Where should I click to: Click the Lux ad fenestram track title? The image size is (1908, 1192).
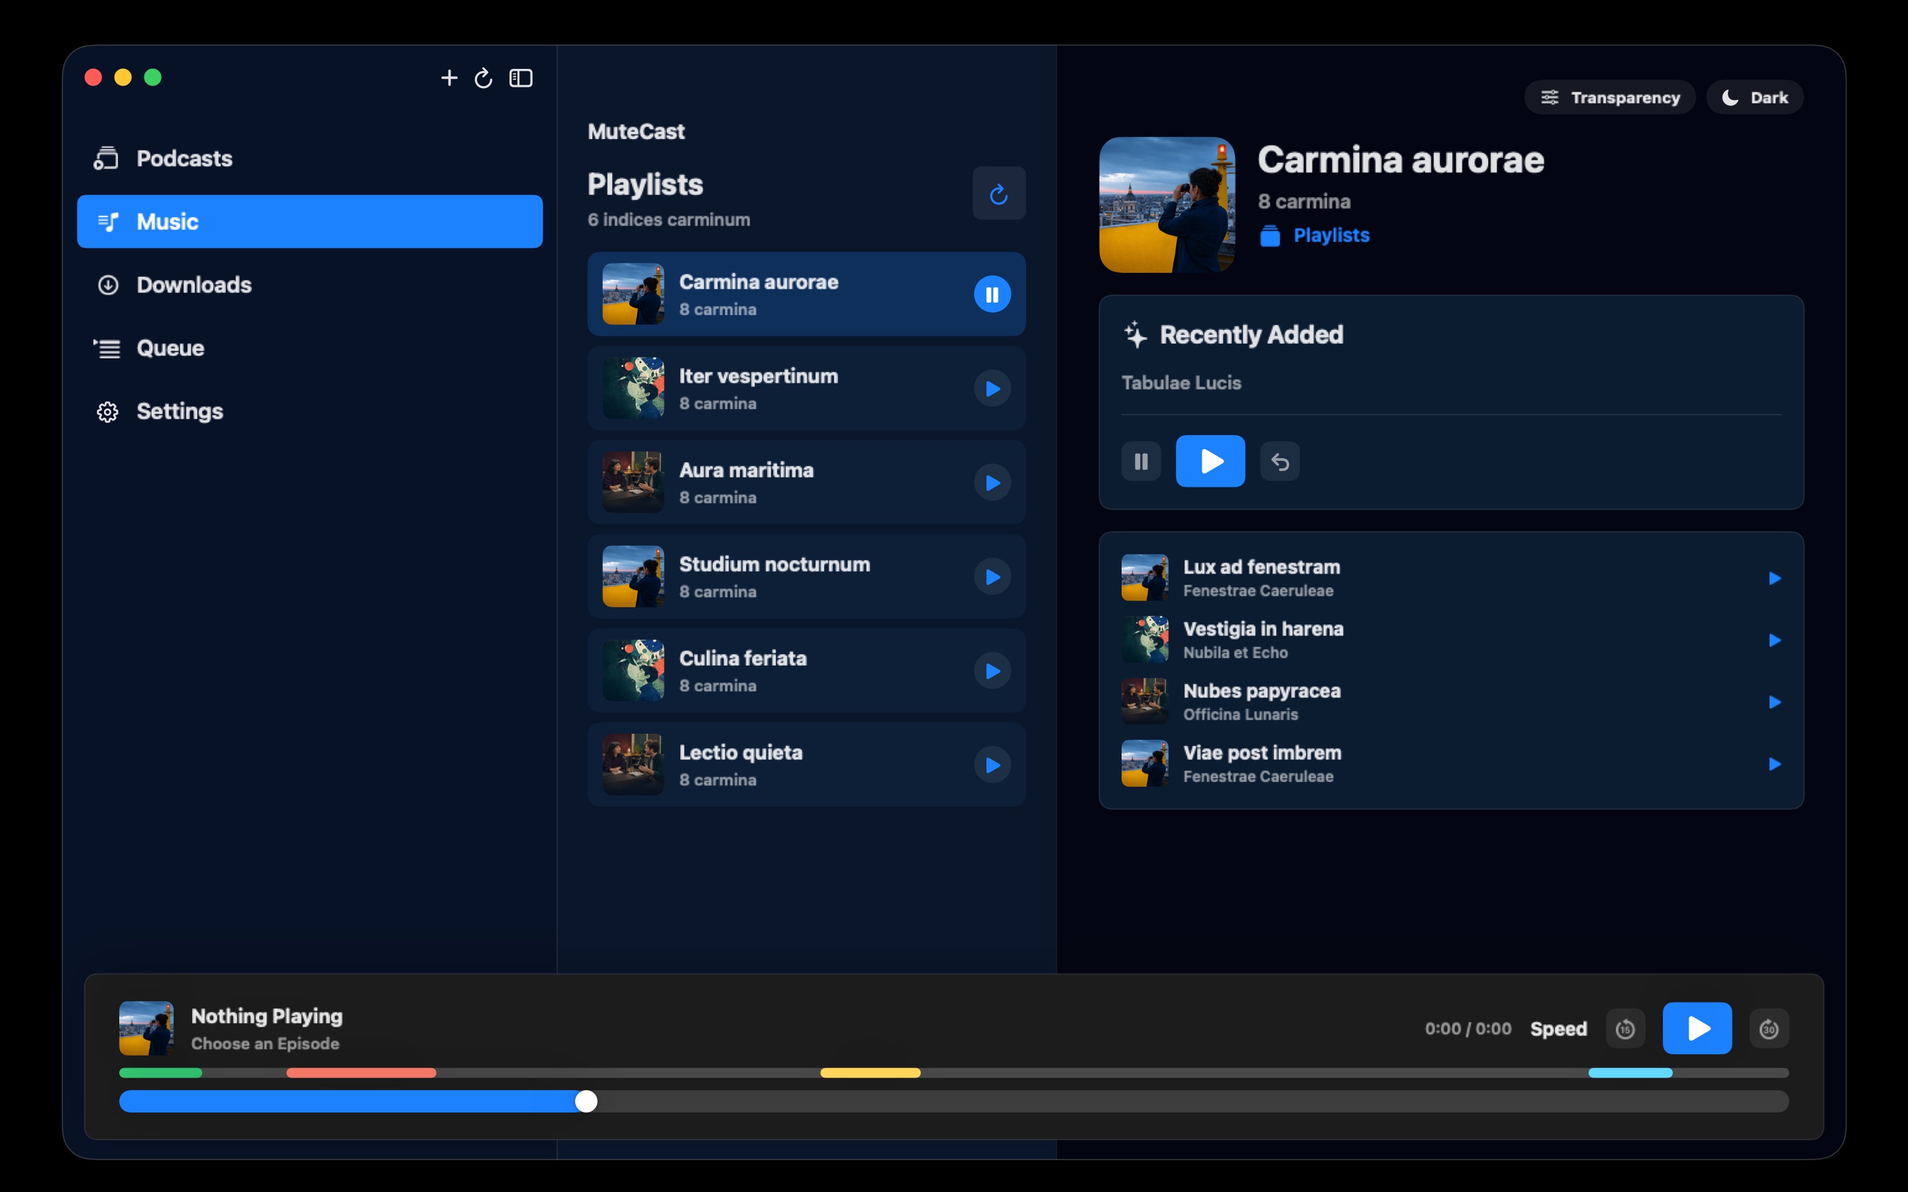point(1261,567)
